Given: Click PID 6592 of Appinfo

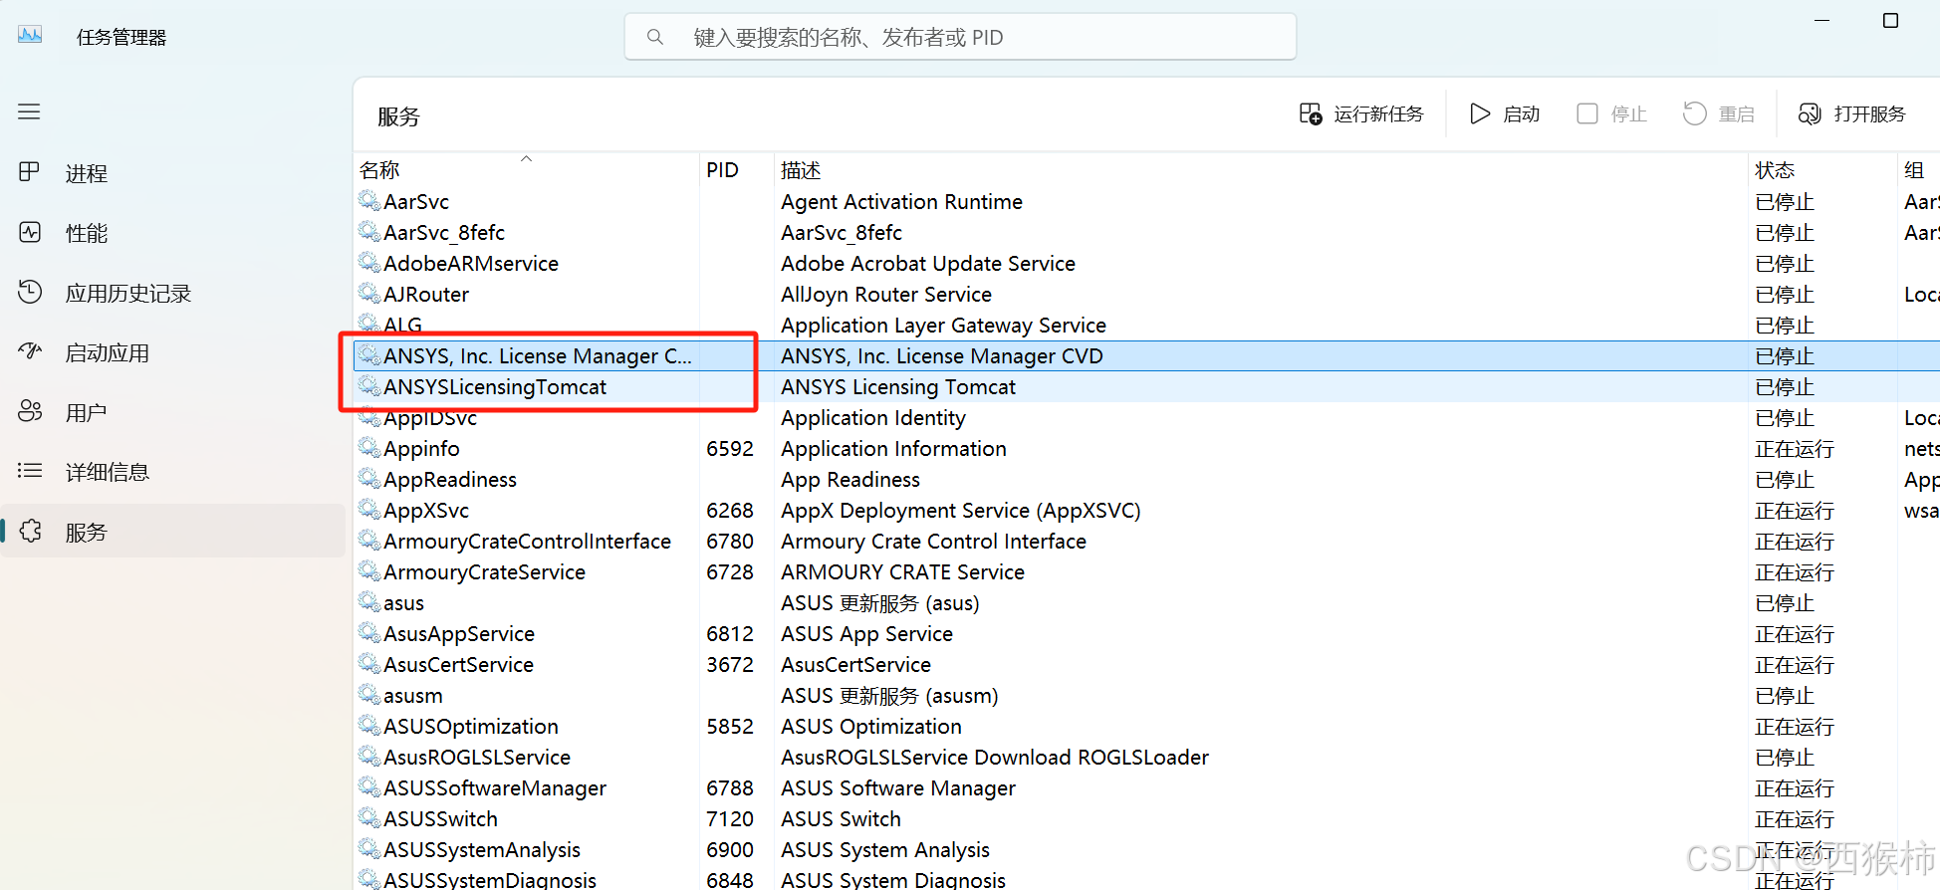Looking at the screenshot, I should 730,448.
